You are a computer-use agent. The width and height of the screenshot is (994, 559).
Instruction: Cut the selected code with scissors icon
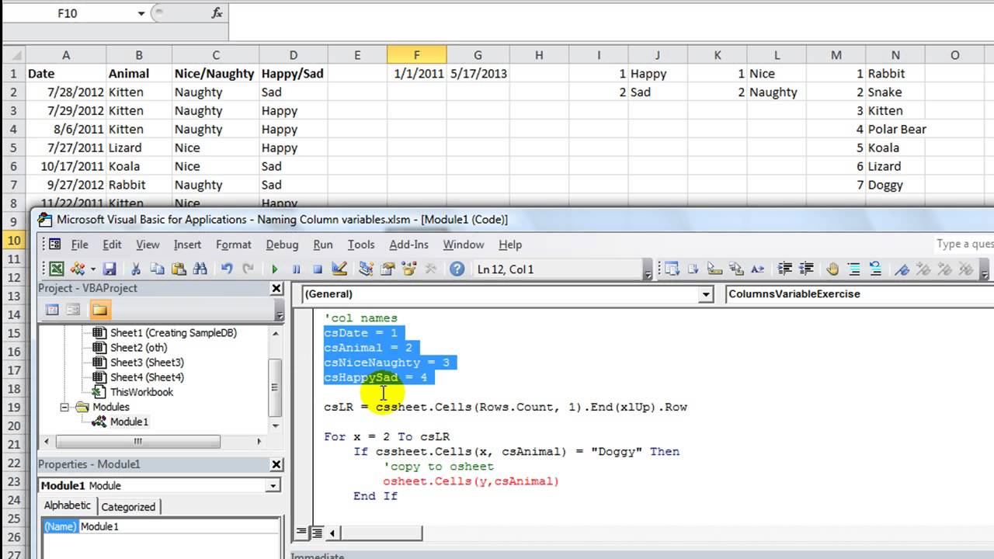136,269
